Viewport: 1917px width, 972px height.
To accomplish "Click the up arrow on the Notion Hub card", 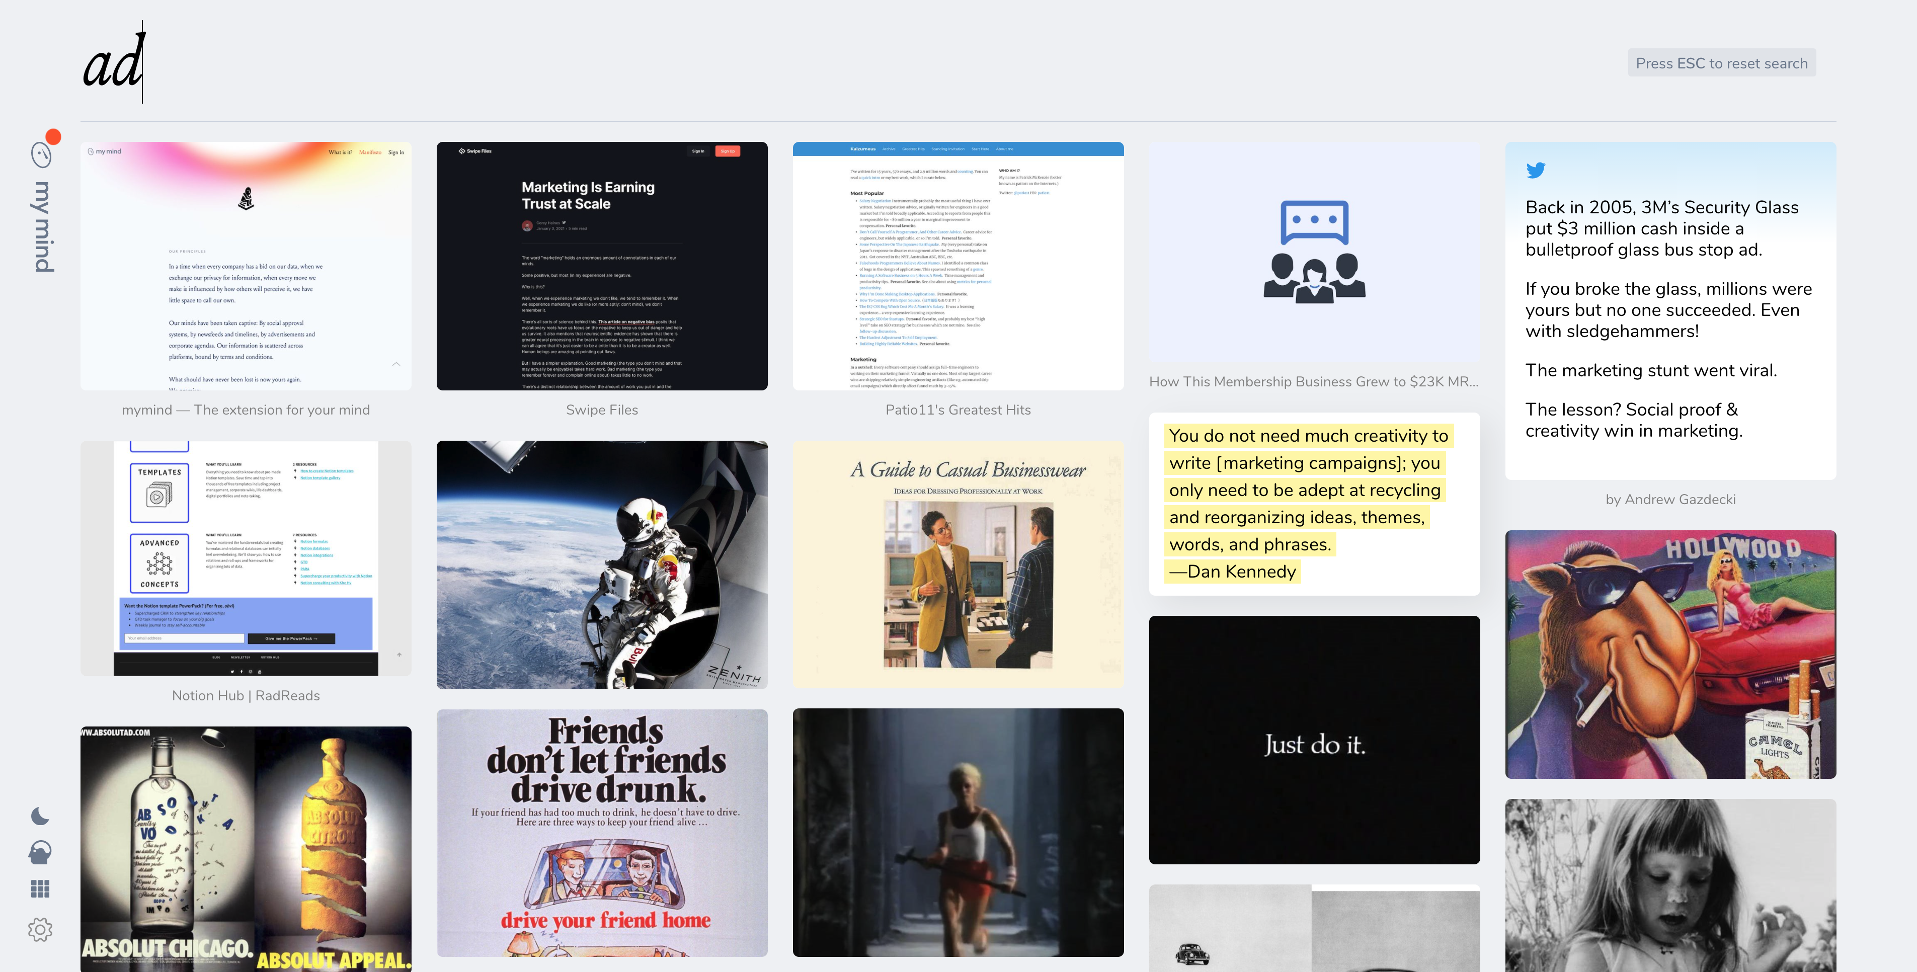I will tap(399, 655).
